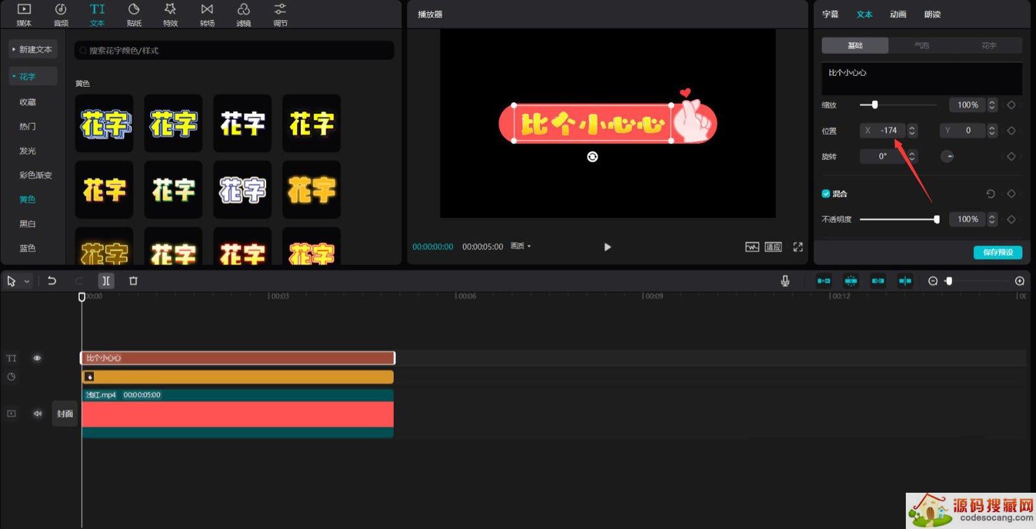Enter fullscreen preview in the player
This screenshot has width=1036, height=529.
(798, 247)
